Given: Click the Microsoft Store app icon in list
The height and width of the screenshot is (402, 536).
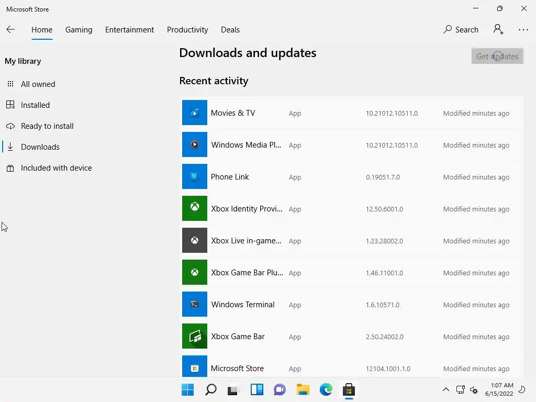Looking at the screenshot, I should click(195, 366).
